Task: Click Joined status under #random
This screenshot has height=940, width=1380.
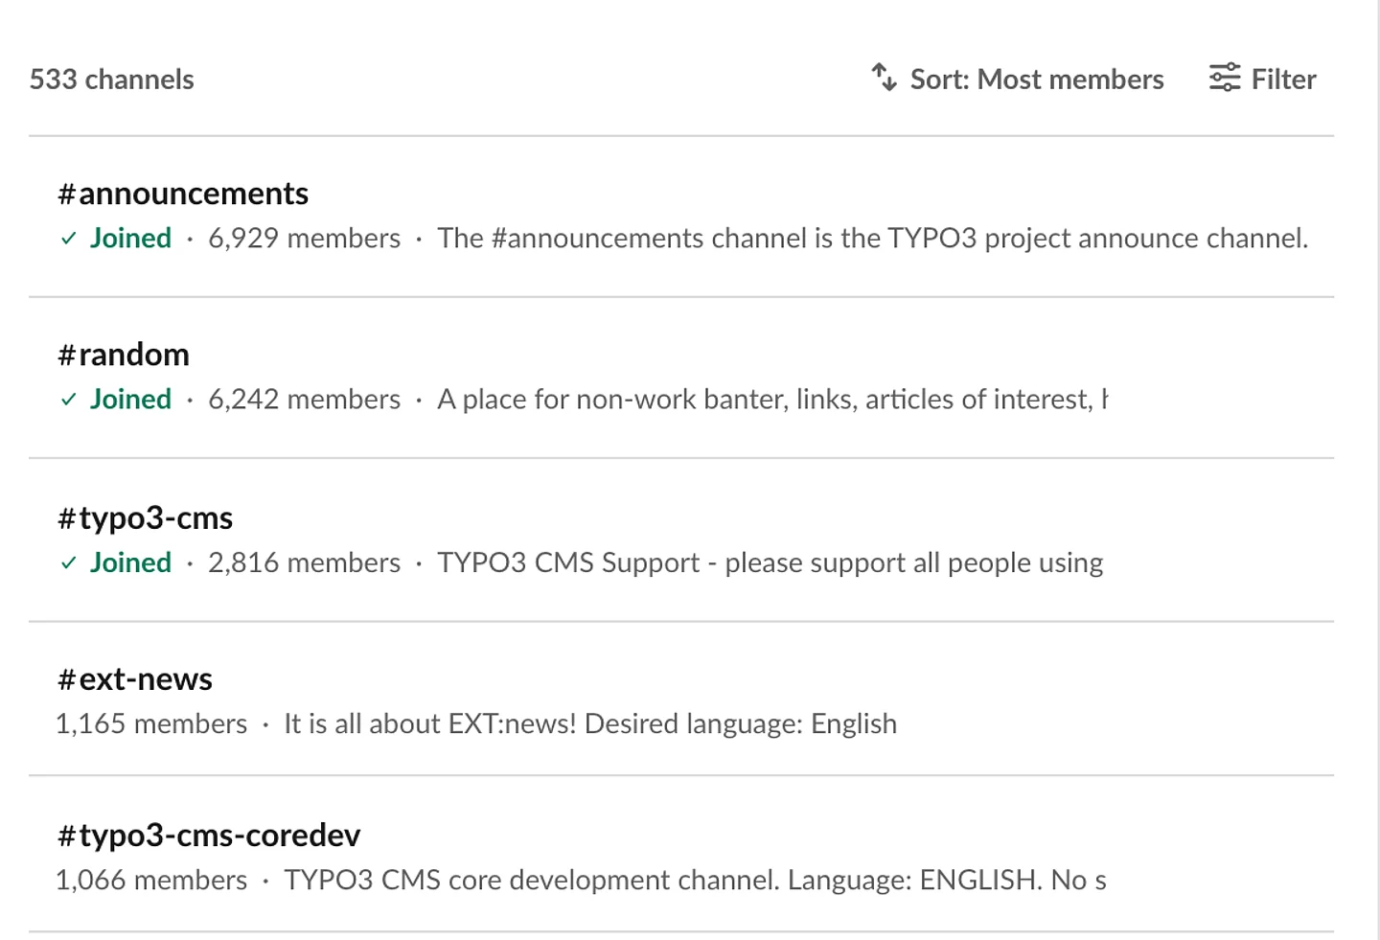Action: (130, 399)
